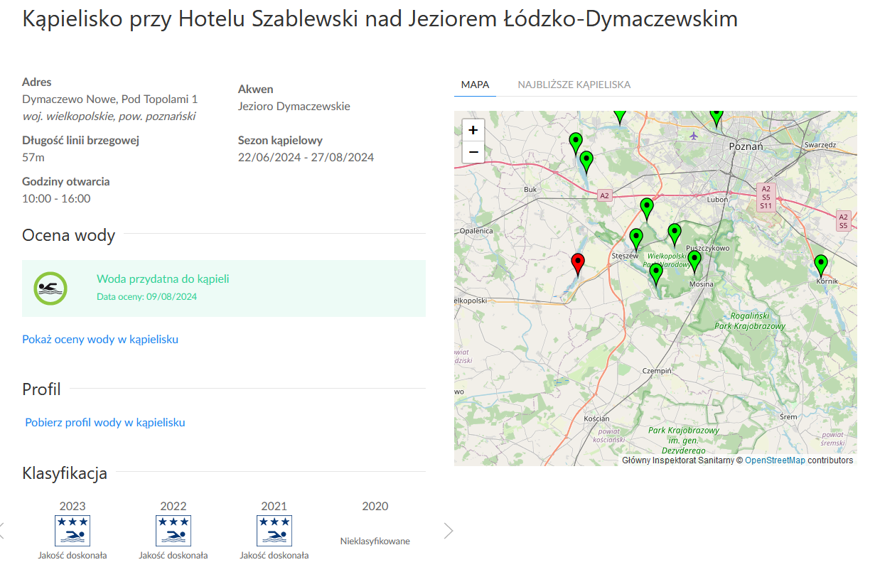Click the 57m shoreline length value
The image size is (875, 572).
click(x=33, y=157)
